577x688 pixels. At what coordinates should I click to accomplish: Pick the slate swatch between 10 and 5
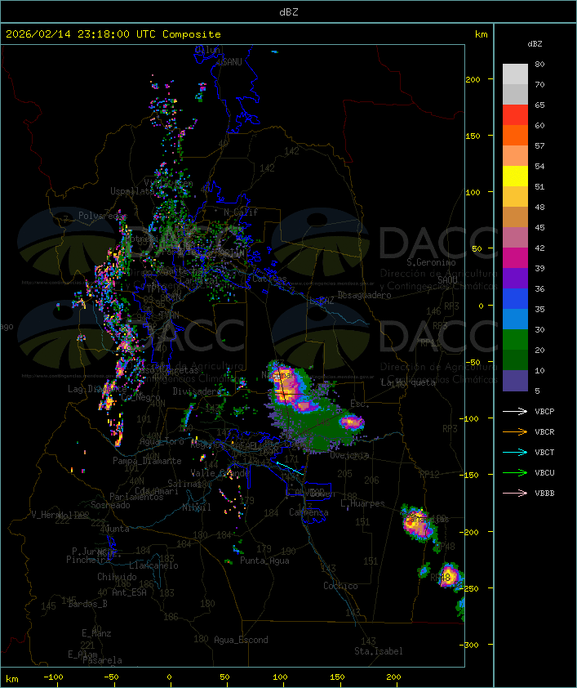[515, 381]
